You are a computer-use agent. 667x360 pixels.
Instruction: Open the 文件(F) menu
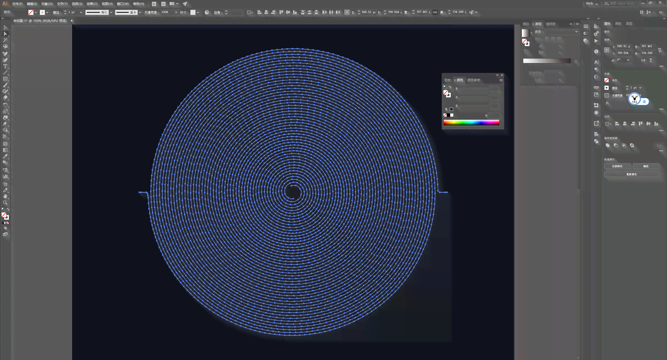tap(17, 4)
